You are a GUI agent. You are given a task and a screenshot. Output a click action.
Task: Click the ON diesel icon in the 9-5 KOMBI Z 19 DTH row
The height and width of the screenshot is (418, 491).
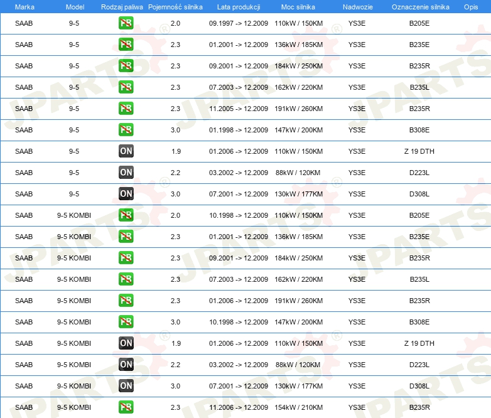coord(126,343)
